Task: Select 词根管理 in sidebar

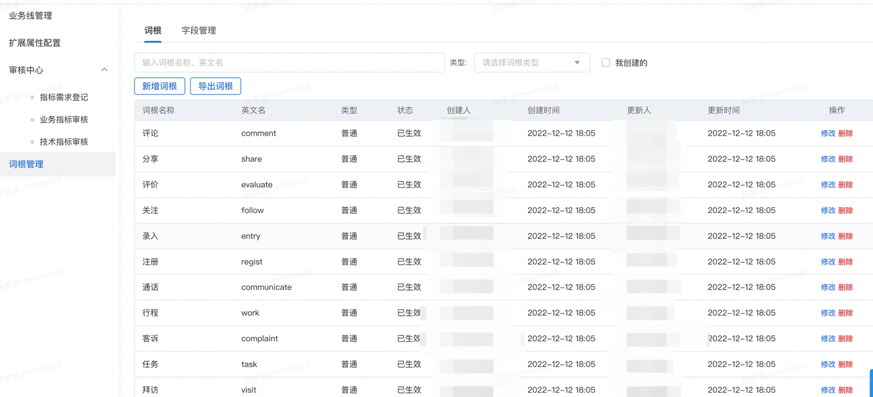Action: 57,164
